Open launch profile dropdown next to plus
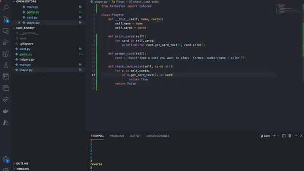The image size is (304, 171). coord(278,136)
